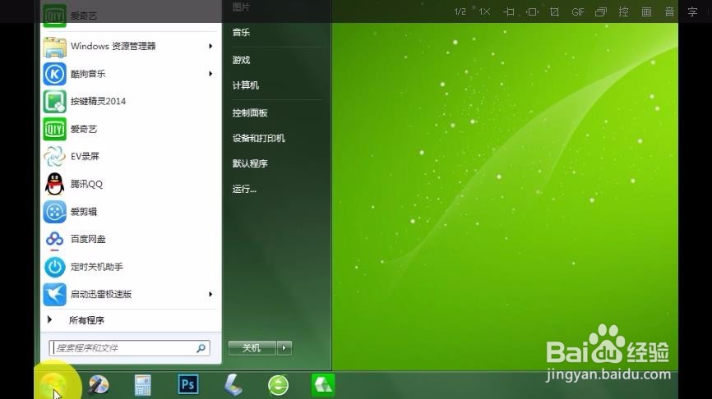Expand 酷狗音乐 submenu arrow
Viewport: 712px width, 399px height.
pyautogui.click(x=210, y=74)
